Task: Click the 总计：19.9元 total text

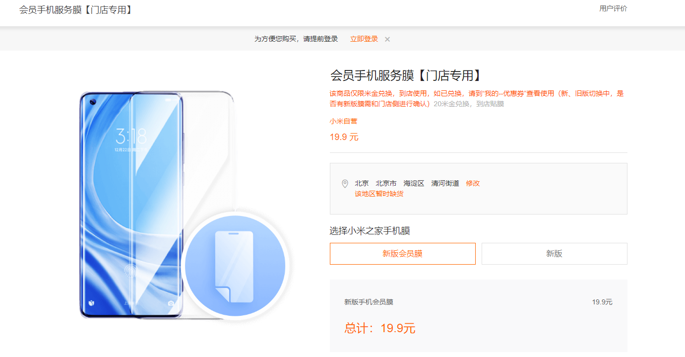Action: click(x=380, y=328)
